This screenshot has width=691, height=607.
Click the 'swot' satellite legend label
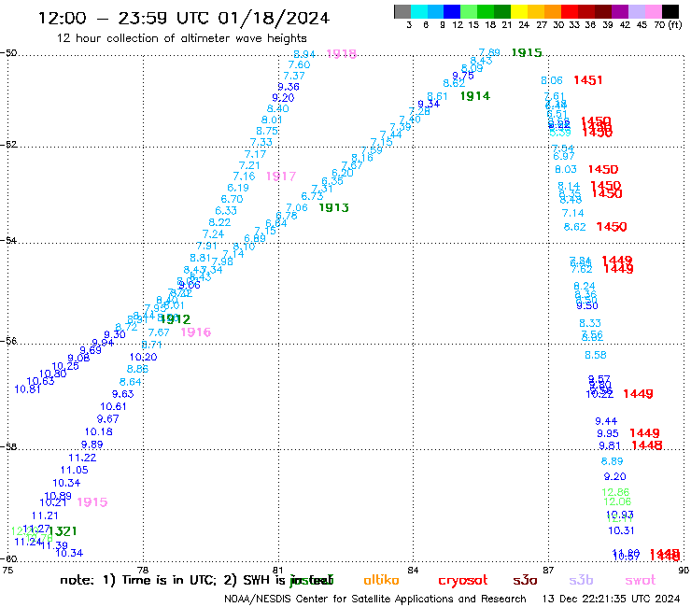point(641,581)
